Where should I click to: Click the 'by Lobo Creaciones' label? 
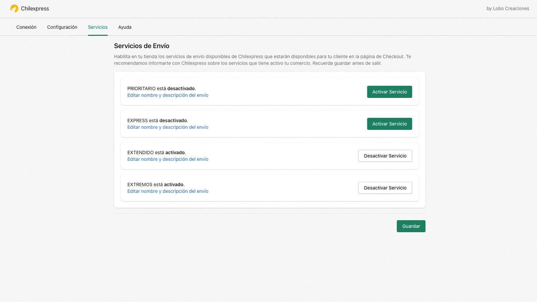pyautogui.click(x=508, y=8)
